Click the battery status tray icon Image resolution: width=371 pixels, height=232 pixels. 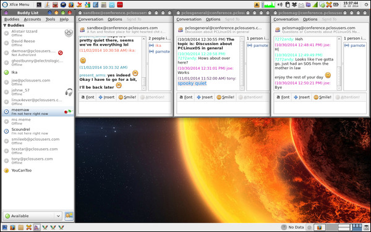pos(336,4)
